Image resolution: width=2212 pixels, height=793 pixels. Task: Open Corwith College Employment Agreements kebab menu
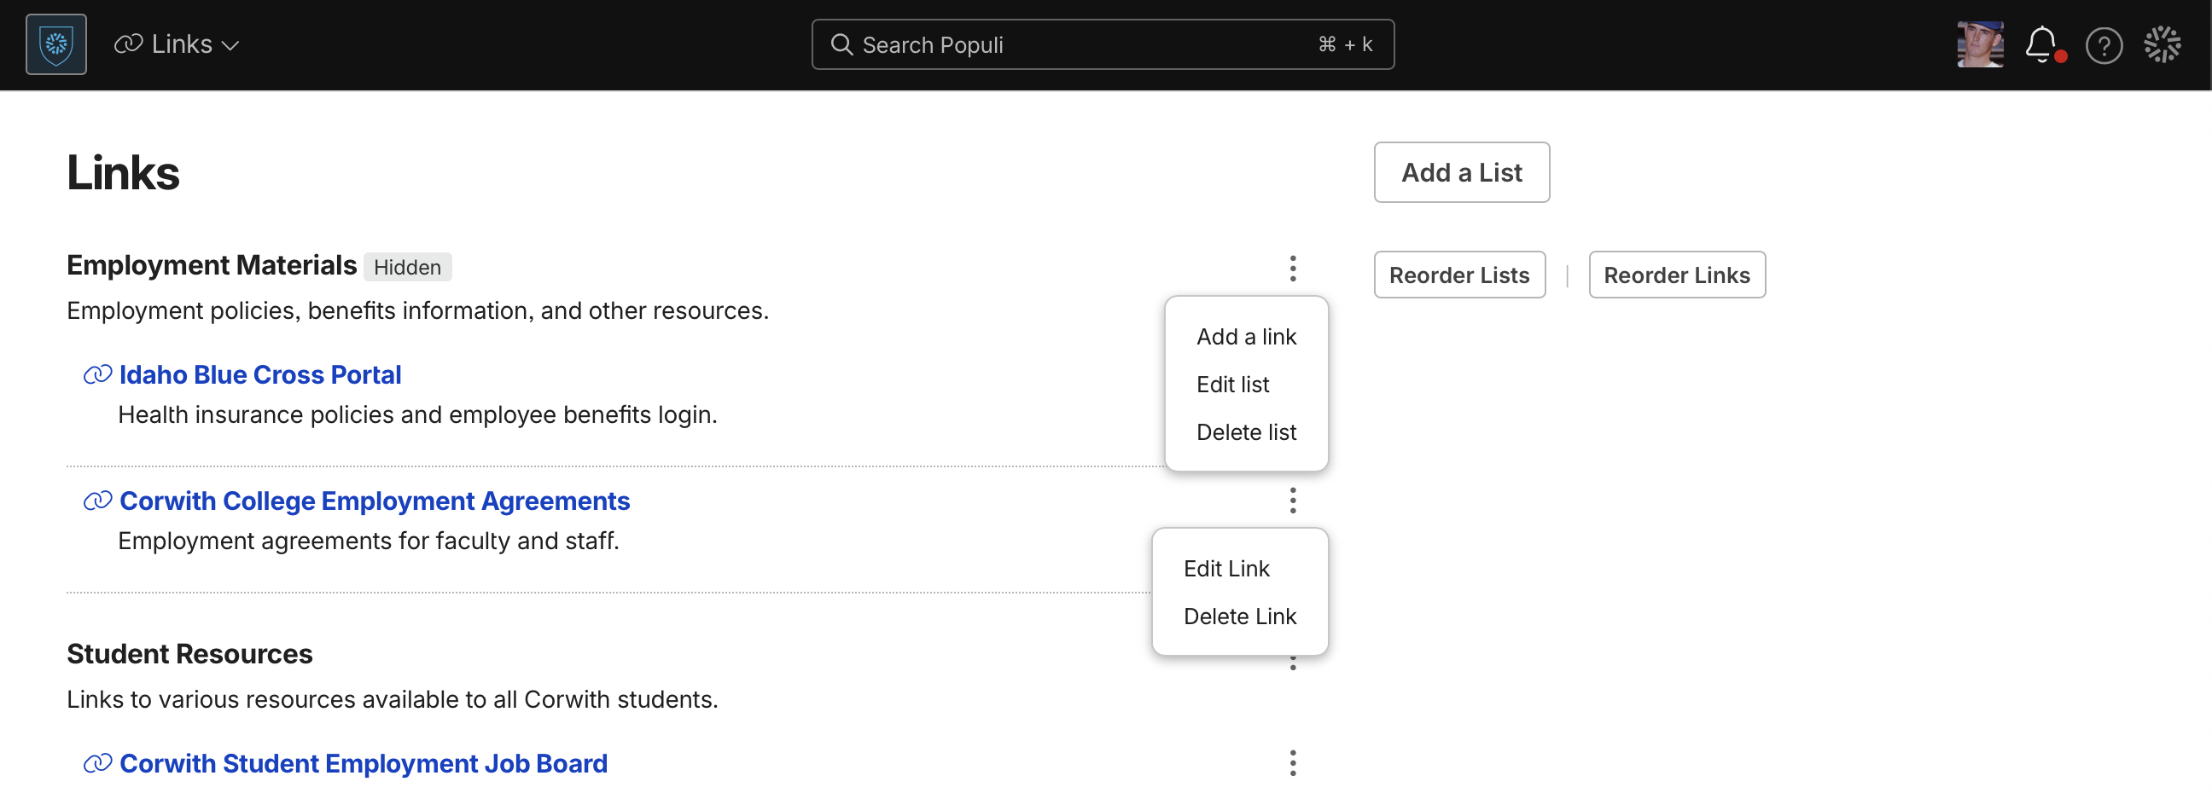tap(1292, 501)
